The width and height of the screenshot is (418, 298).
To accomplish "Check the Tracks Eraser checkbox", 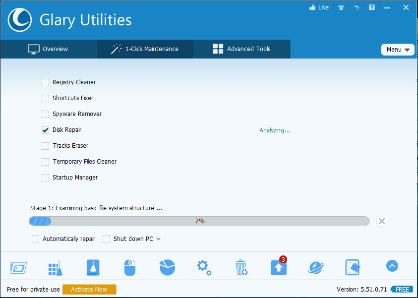I will click(45, 146).
